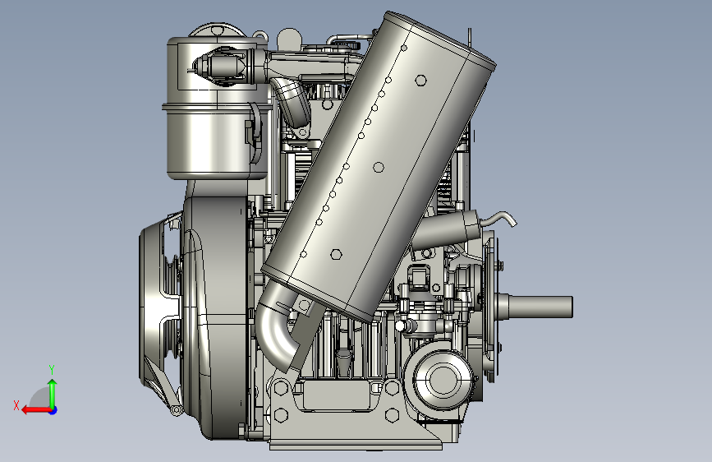Click the "X" label of the axis triad
712x462 pixels.
(x=16, y=405)
